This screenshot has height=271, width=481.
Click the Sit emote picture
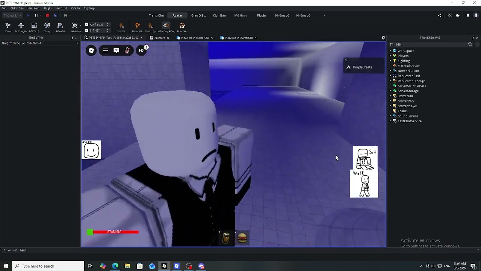click(365, 158)
